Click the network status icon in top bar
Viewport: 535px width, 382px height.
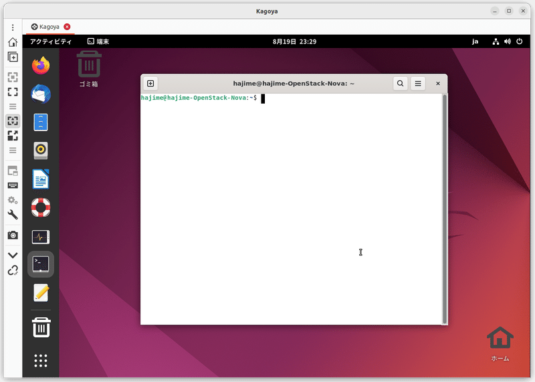click(x=496, y=41)
